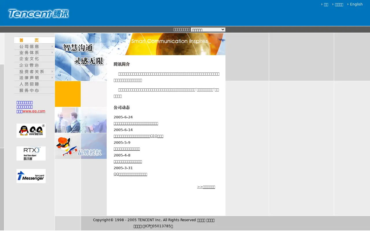
Task: Click the 公司动态 heading
Action: coord(122,107)
